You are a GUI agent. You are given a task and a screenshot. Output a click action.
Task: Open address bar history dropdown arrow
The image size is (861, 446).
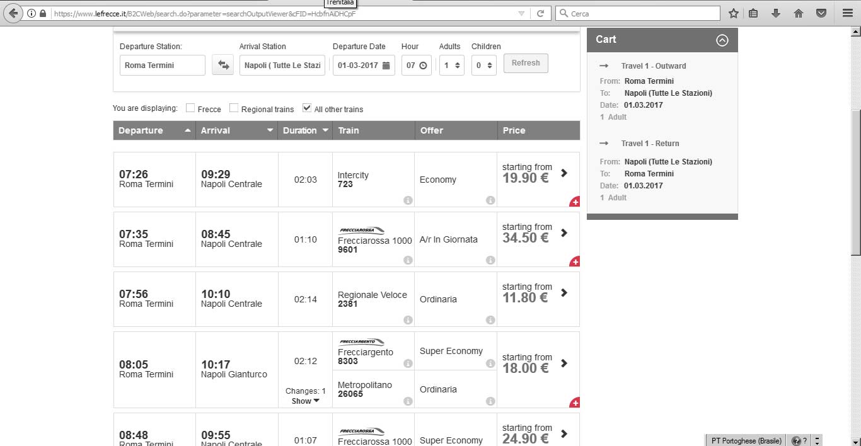point(521,13)
